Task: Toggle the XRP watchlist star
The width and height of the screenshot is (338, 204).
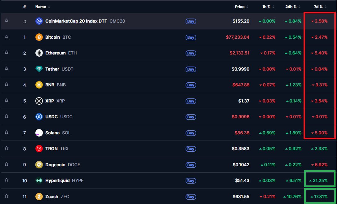Action: 7,100
